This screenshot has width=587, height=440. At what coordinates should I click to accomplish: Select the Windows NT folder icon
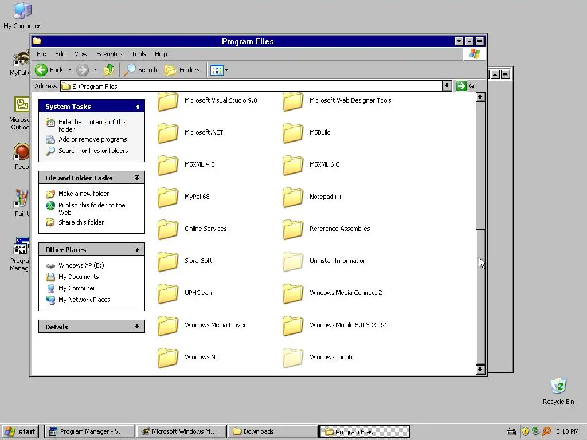[168, 358]
